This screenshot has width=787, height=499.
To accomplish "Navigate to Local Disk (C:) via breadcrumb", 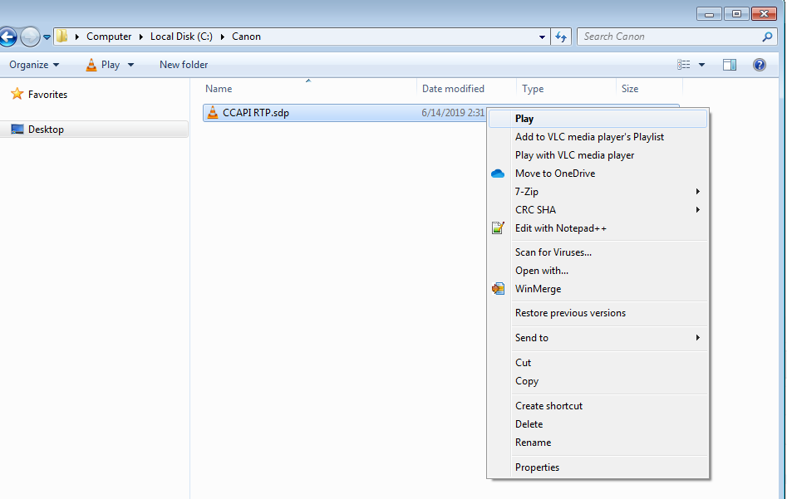I will click(181, 37).
